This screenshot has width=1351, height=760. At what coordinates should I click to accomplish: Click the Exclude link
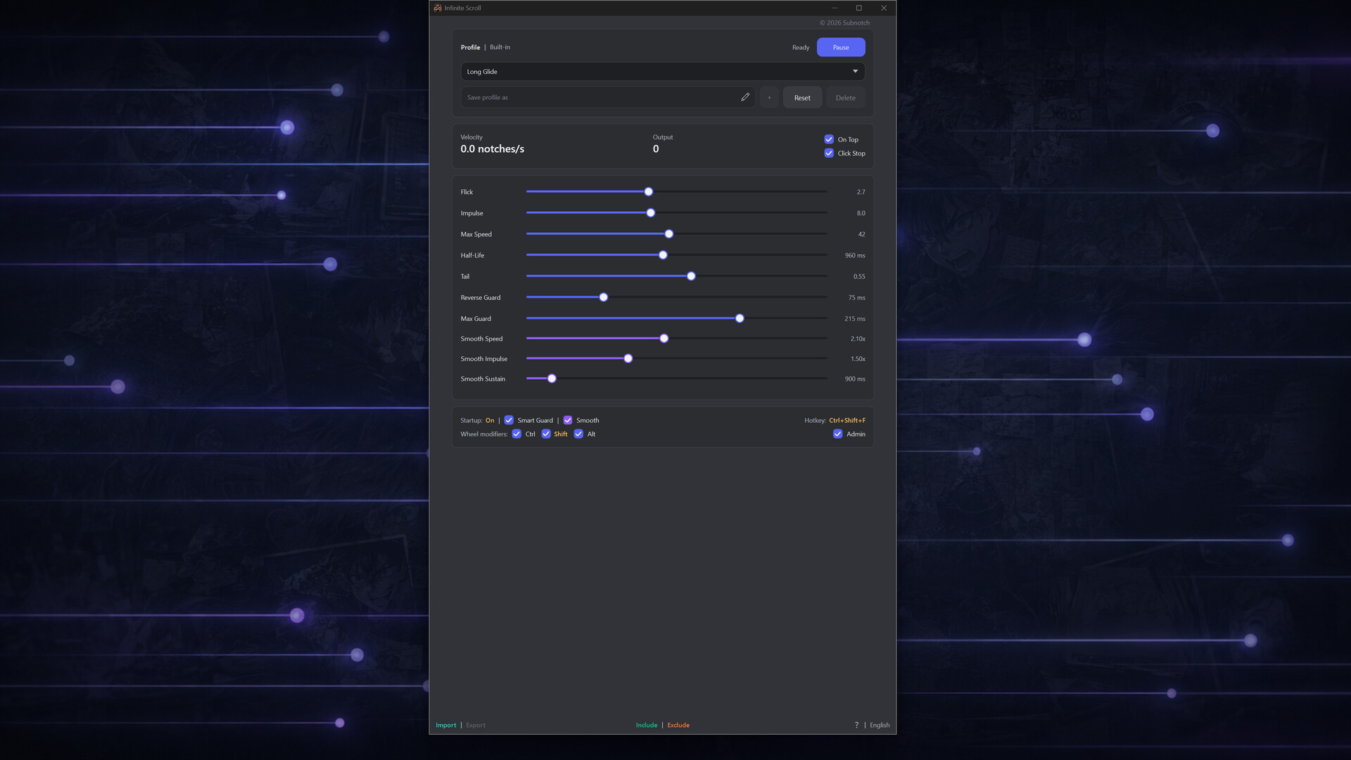[678, 725]
